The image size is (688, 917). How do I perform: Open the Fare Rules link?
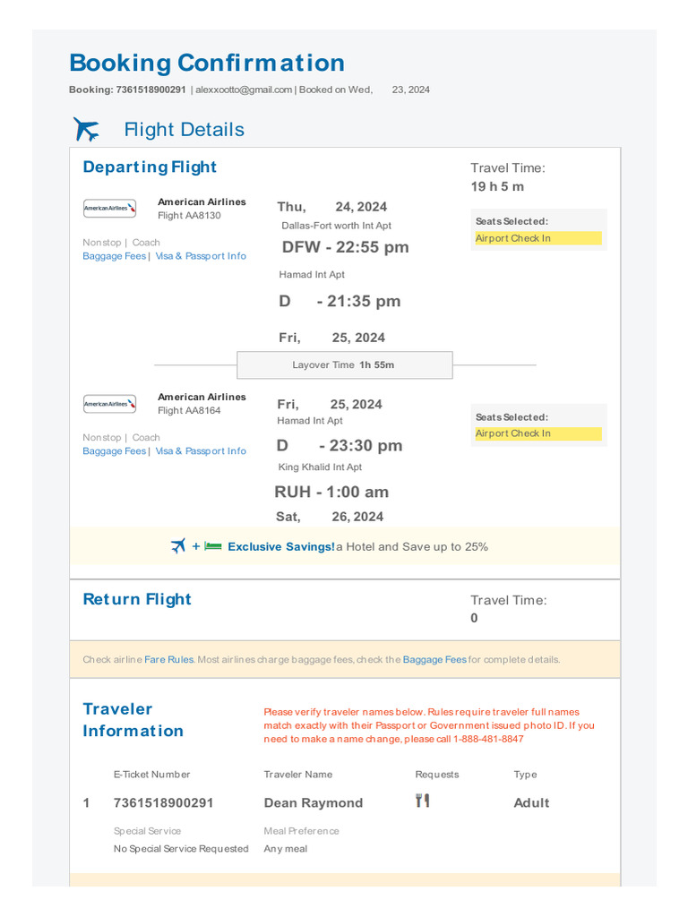pyautogui.click(x=168, y=660)
